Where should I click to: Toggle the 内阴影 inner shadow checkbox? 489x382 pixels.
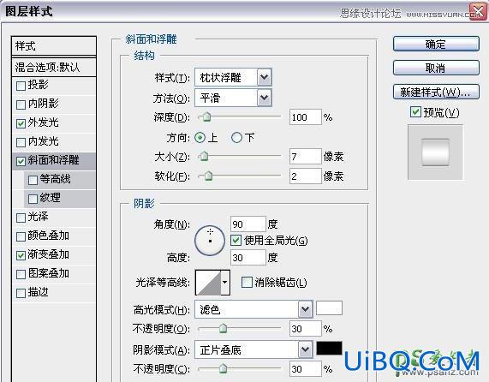point(21,104)
